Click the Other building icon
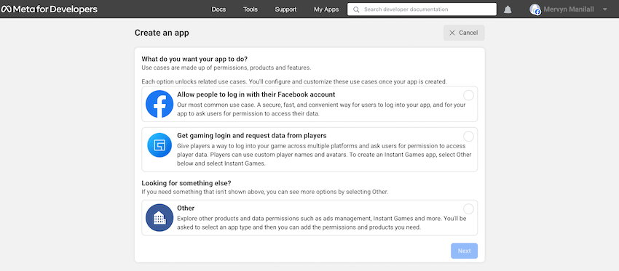The image size is (619, 271). click(159, 217)
